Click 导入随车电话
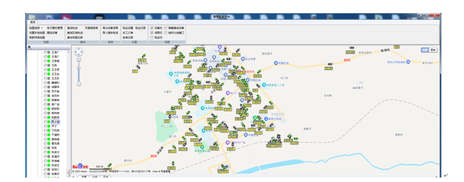 click(x=110, y=33)
